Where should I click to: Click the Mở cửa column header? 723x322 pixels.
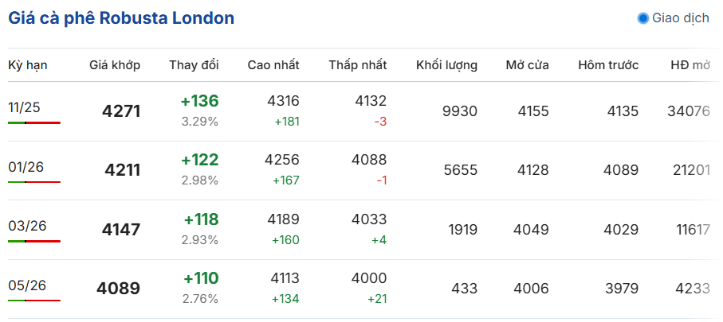(527, 65)
